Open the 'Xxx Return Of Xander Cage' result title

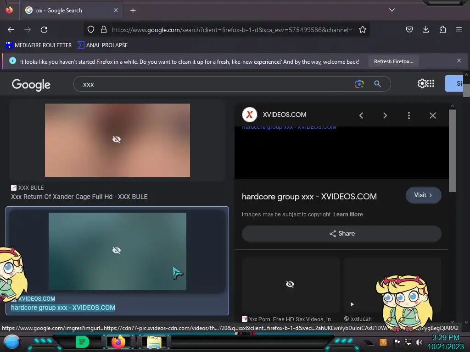point(79,197)
